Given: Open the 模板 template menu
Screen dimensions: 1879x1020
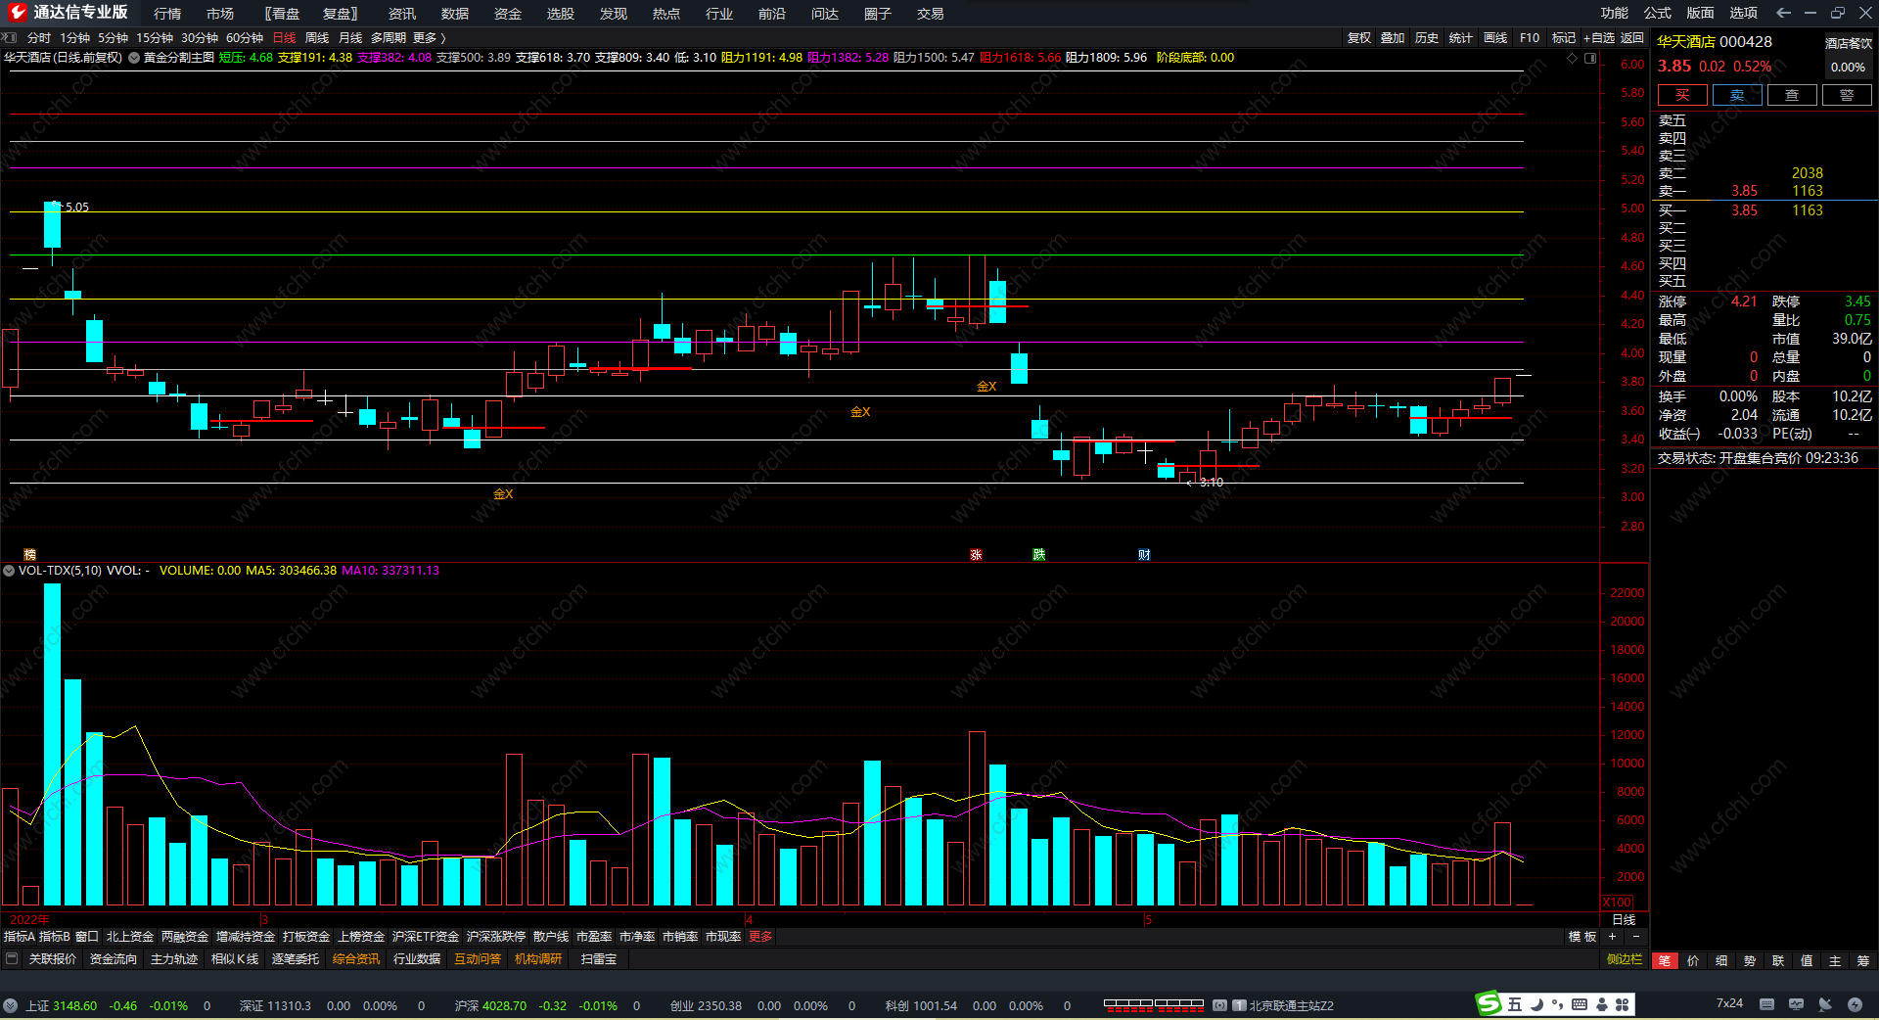Looking at the screenshot, I should coord(1582,937).
